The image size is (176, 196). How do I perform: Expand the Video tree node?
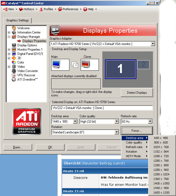tap(9, 67)
